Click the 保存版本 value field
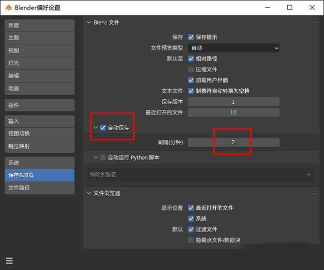324x270 pixels. pos(233,102)
